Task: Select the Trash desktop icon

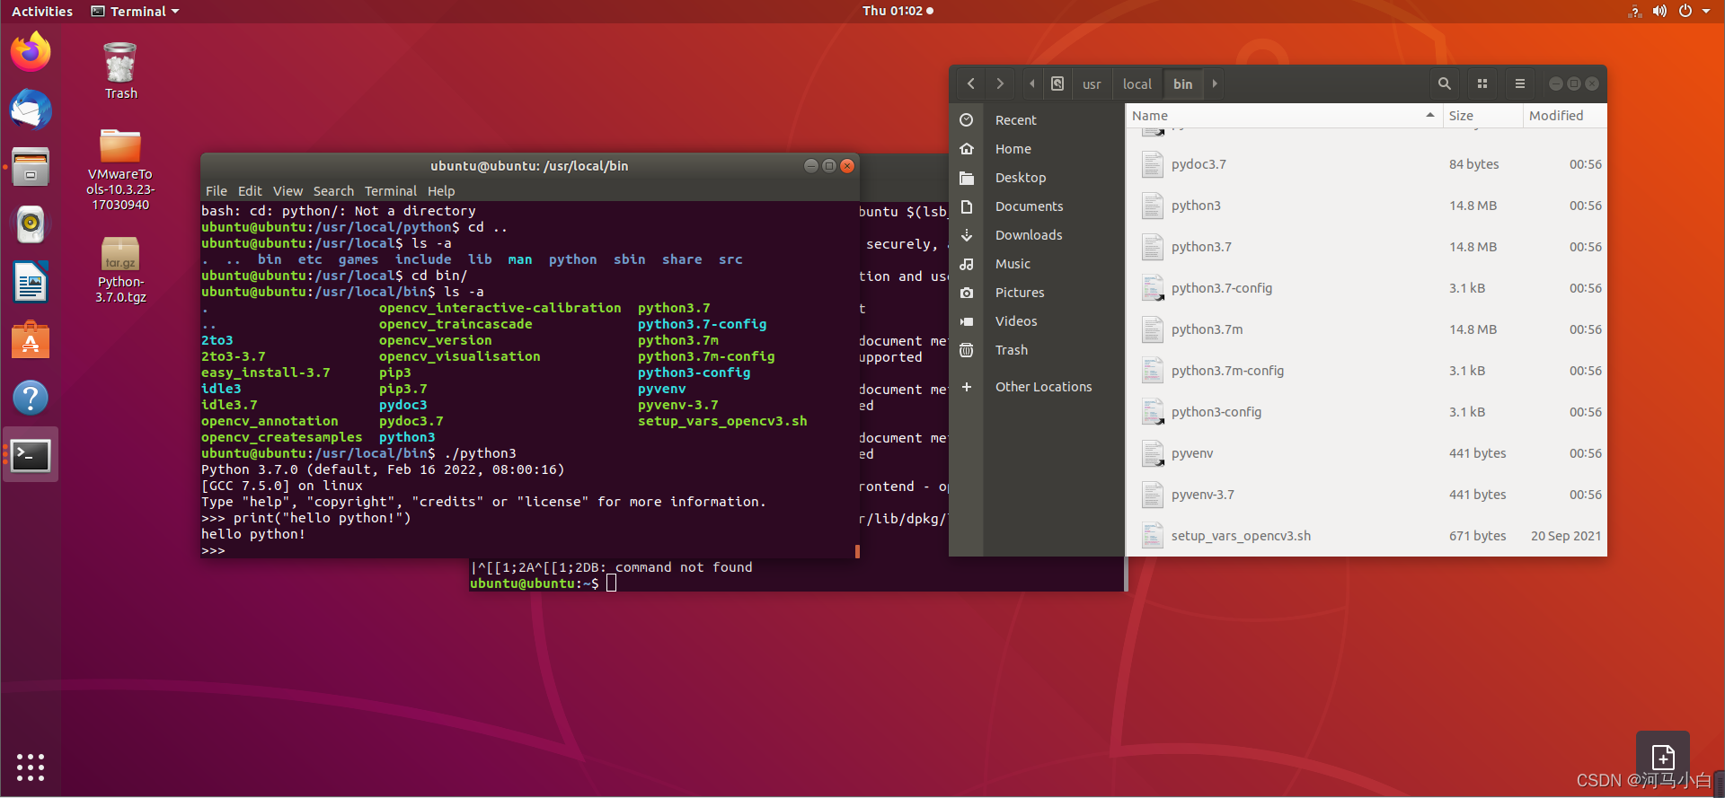Action: 120,71
